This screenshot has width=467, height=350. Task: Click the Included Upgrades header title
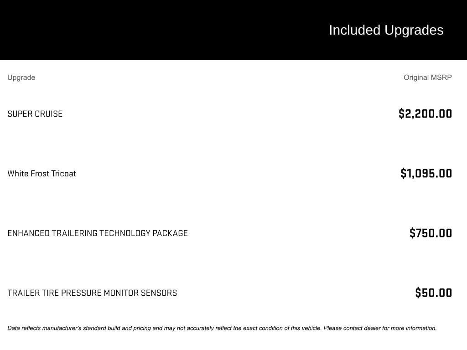pos(386,31)
